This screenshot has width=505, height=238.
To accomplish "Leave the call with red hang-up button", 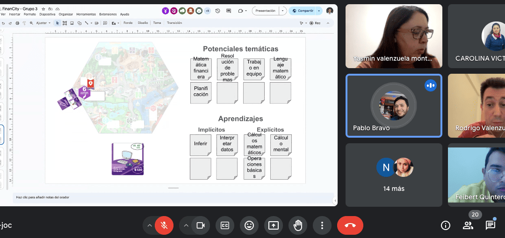I will click(x=350, y=225).
